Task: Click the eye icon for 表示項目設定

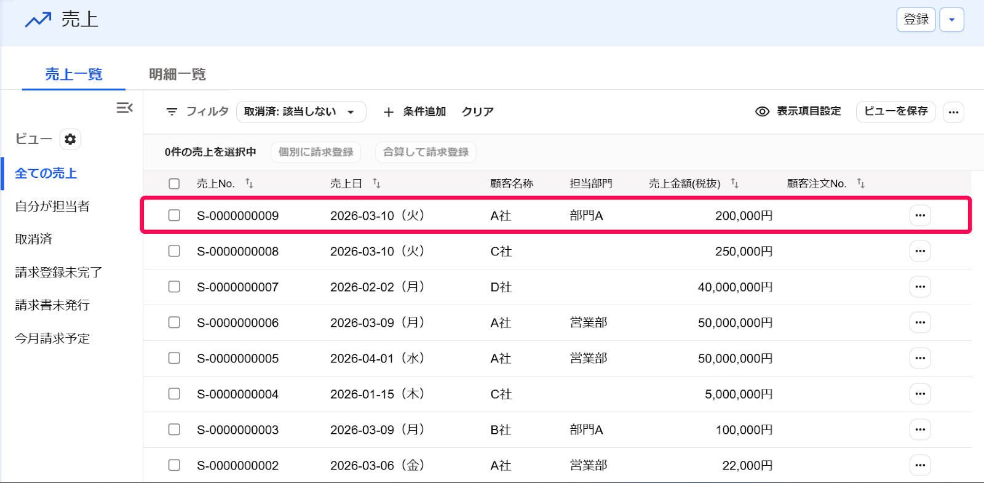Action: pyautogui.click(x=762, y=111)
